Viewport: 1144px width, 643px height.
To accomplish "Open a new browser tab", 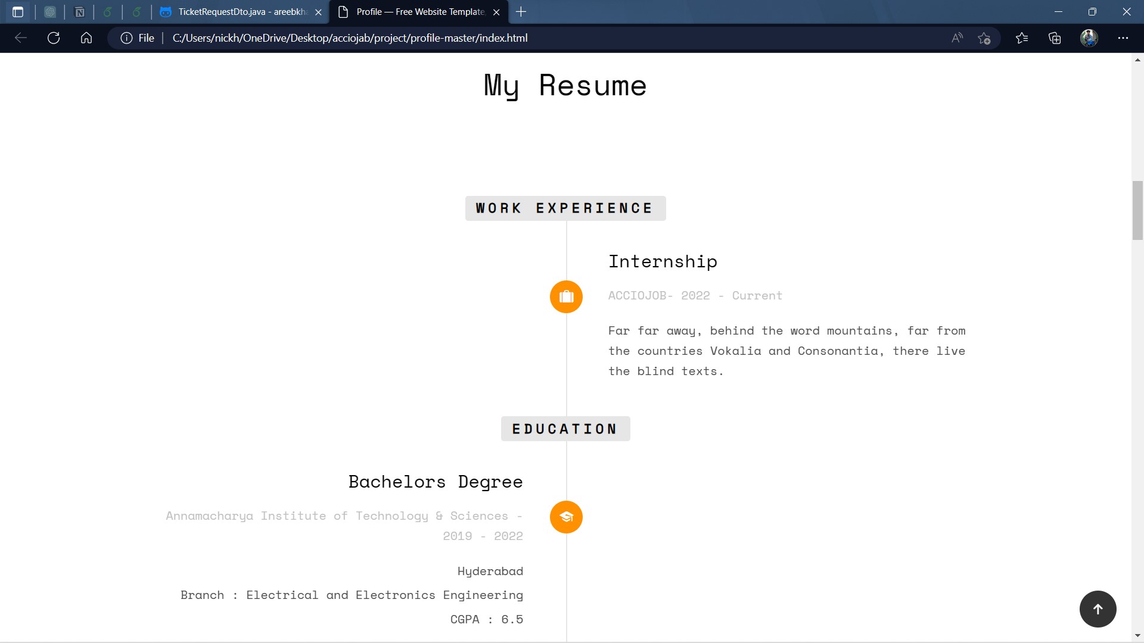I will (521, 12).
